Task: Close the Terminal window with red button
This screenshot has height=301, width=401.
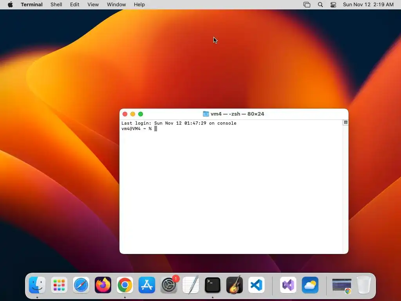Action: click(125, 114)
